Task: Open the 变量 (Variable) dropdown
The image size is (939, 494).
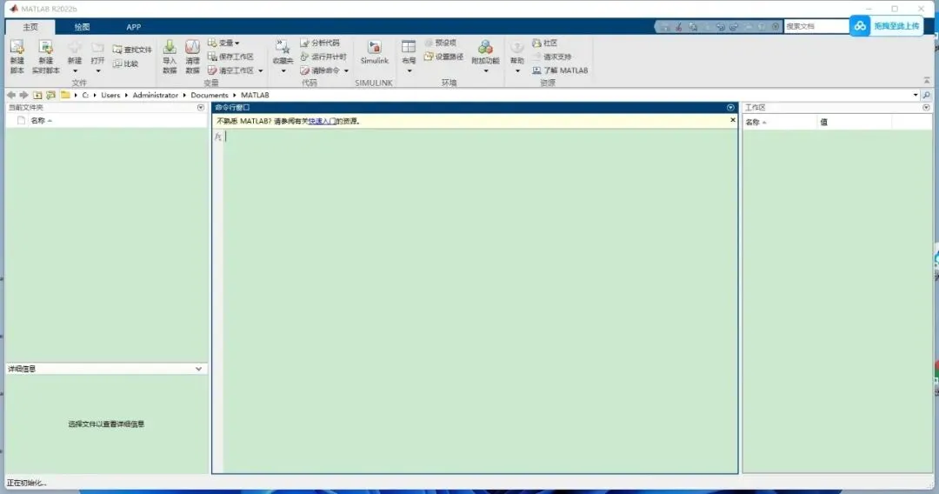Action: [x=223, y=43]
